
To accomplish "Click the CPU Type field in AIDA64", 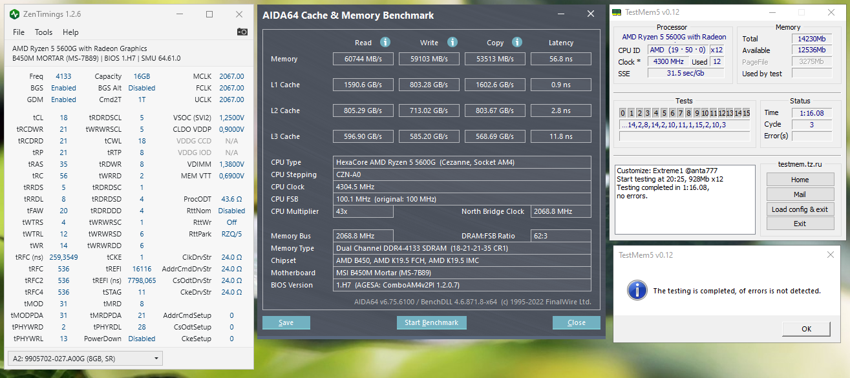I will point(462,162).
